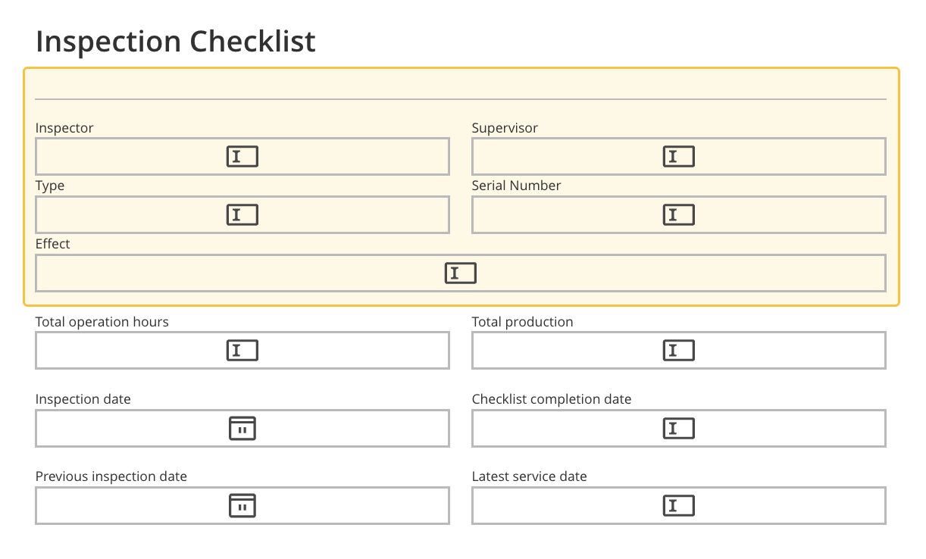Select the Checklist completion date label
This screenshot has height=559, width=926.
click(551, 399)
